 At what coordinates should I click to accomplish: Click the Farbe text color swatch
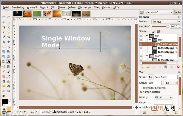(x=163, y=103)
